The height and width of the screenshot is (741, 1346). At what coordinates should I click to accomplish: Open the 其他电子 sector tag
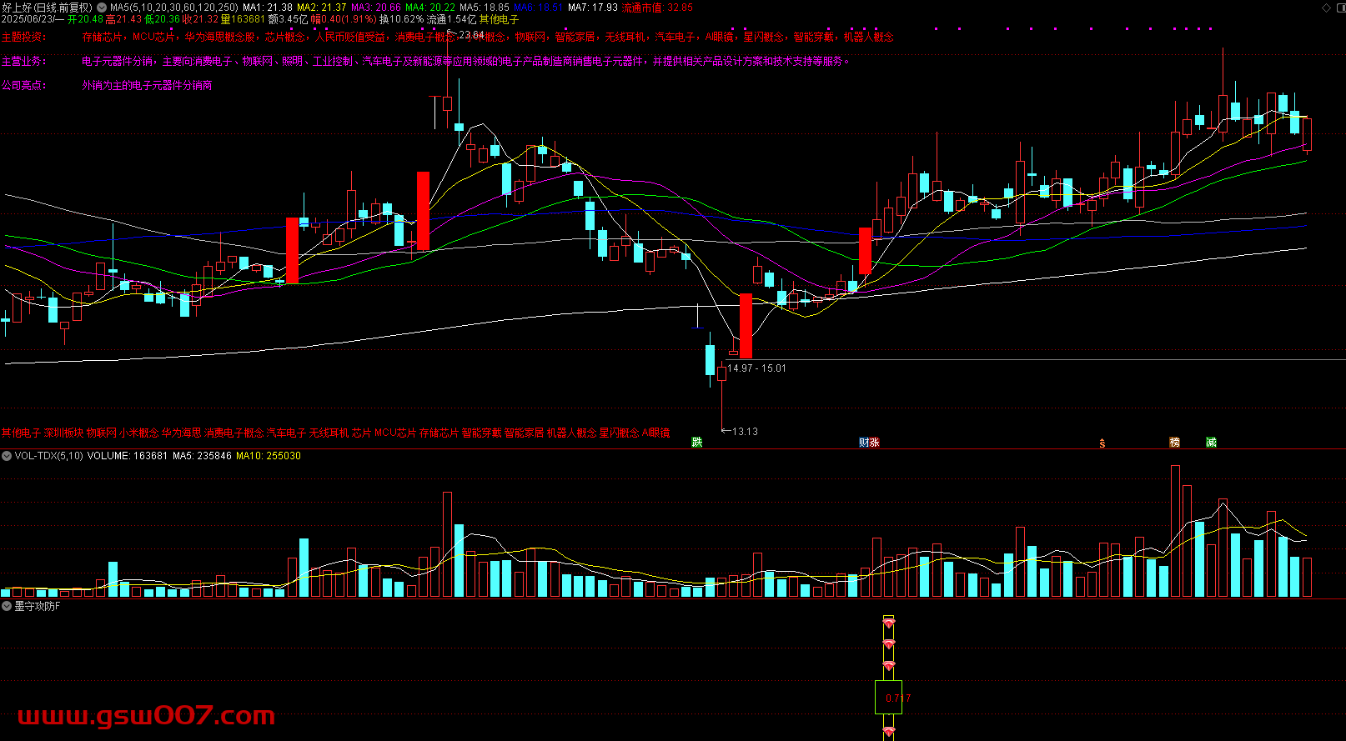click(21, 433)
